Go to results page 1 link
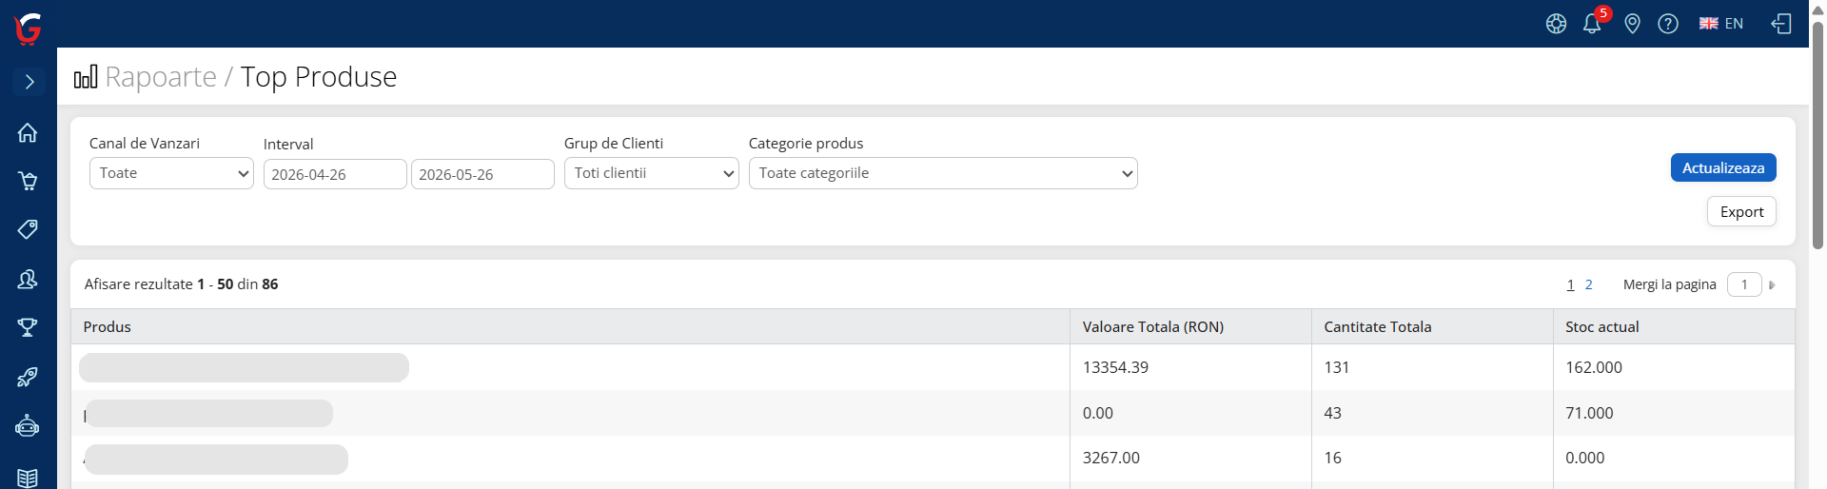 coord(1570,284)
